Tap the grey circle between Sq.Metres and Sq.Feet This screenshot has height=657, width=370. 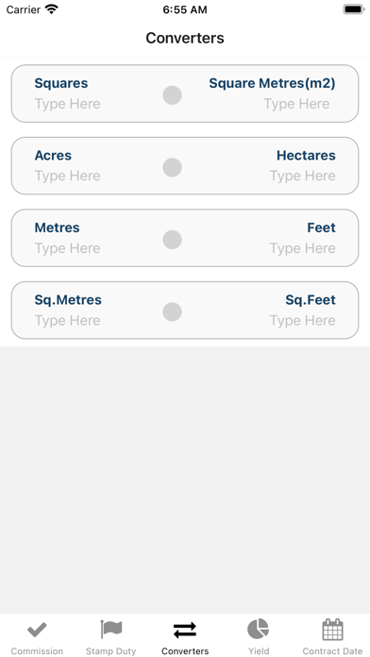point(172,312)
